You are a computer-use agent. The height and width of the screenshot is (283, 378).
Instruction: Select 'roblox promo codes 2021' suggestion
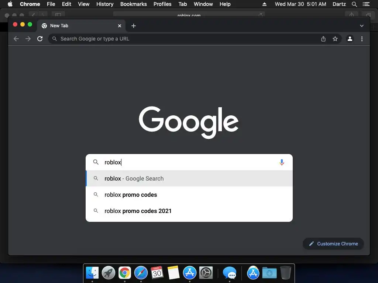(189, 211)
